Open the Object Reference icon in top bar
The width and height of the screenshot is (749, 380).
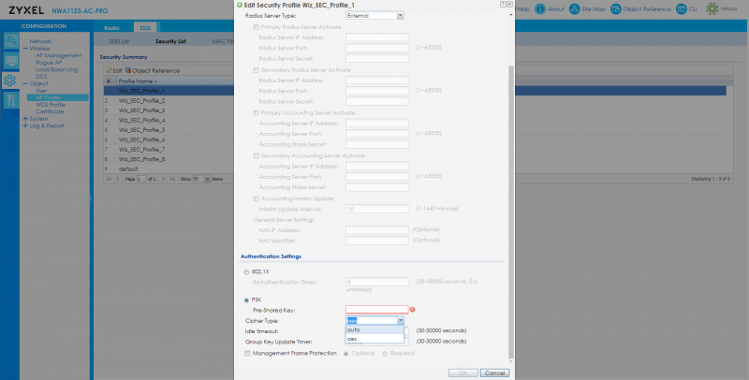[x=616, y=9]
